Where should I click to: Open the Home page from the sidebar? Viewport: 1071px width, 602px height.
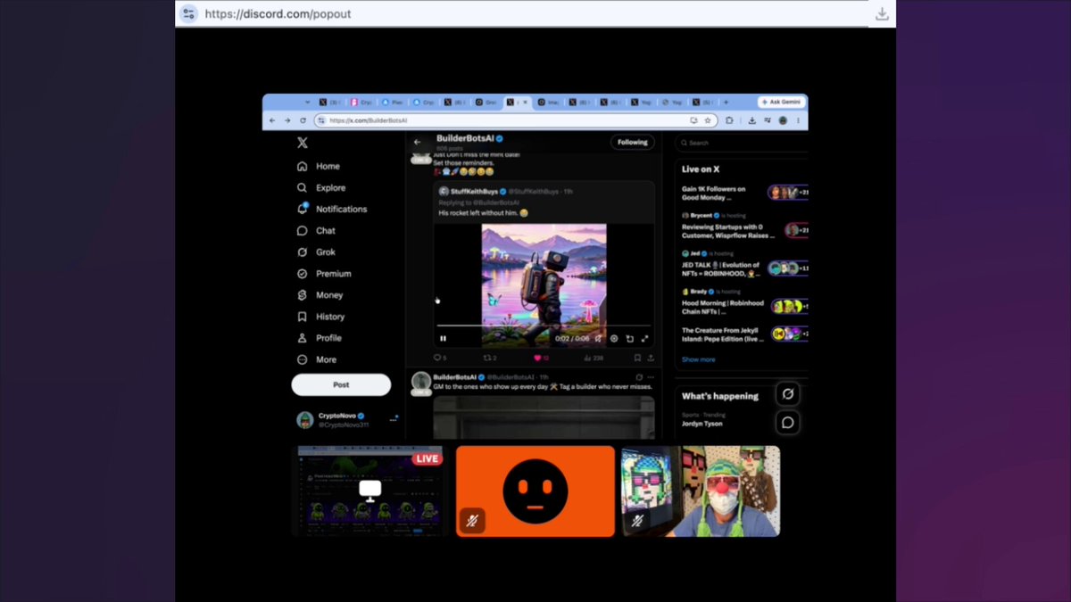319,166
